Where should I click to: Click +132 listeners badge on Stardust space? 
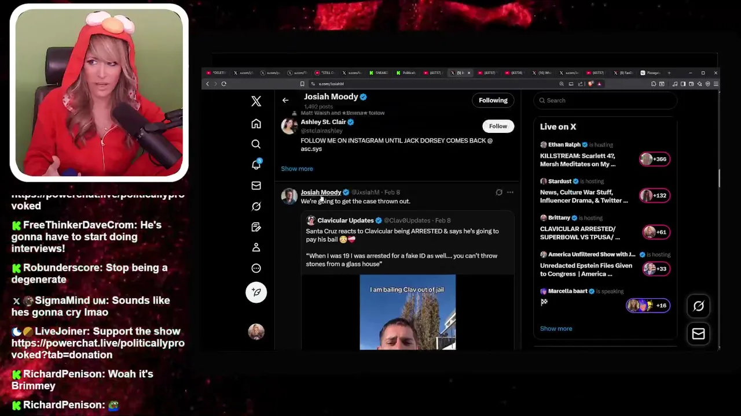point(655,195)
